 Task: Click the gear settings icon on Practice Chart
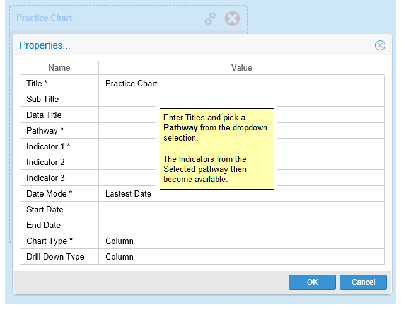pyautogui.click(x=211, y=19)
